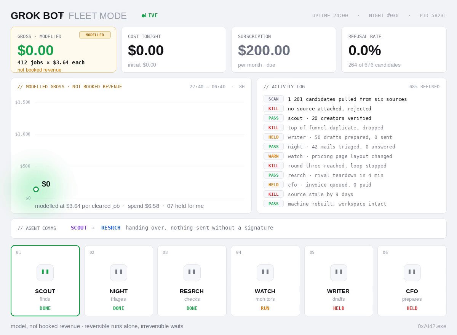Select the SCOUT sender in agent comms
457x335 pixels.
click(79, 228)
